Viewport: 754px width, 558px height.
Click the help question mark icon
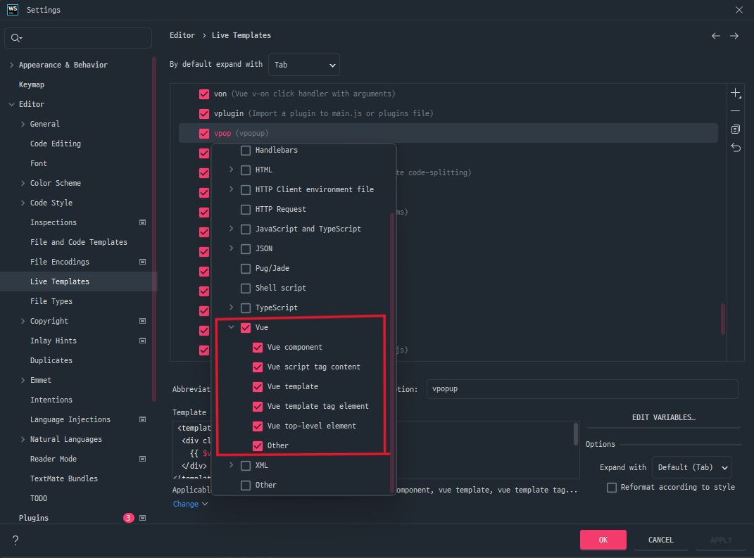coord(15,540)
